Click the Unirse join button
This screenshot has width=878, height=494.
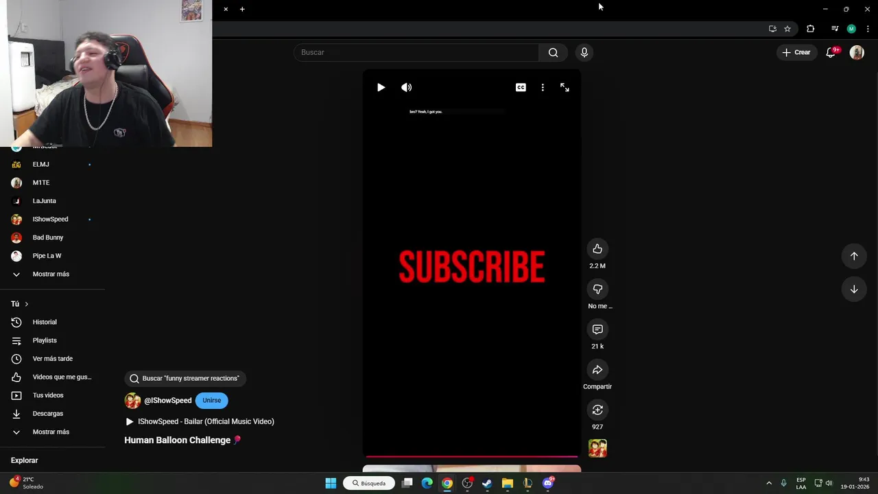tap(211, 401)
